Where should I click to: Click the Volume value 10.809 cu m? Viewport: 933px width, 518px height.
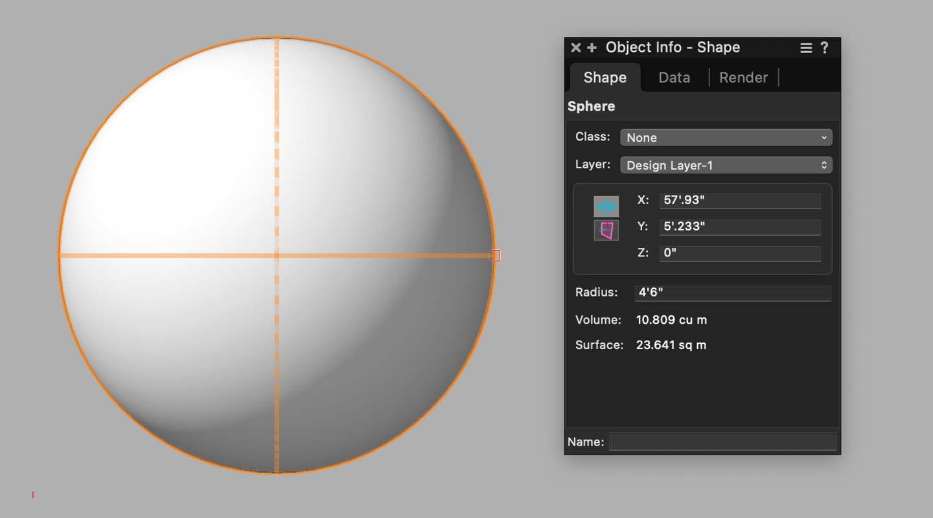tap(671, 320)
